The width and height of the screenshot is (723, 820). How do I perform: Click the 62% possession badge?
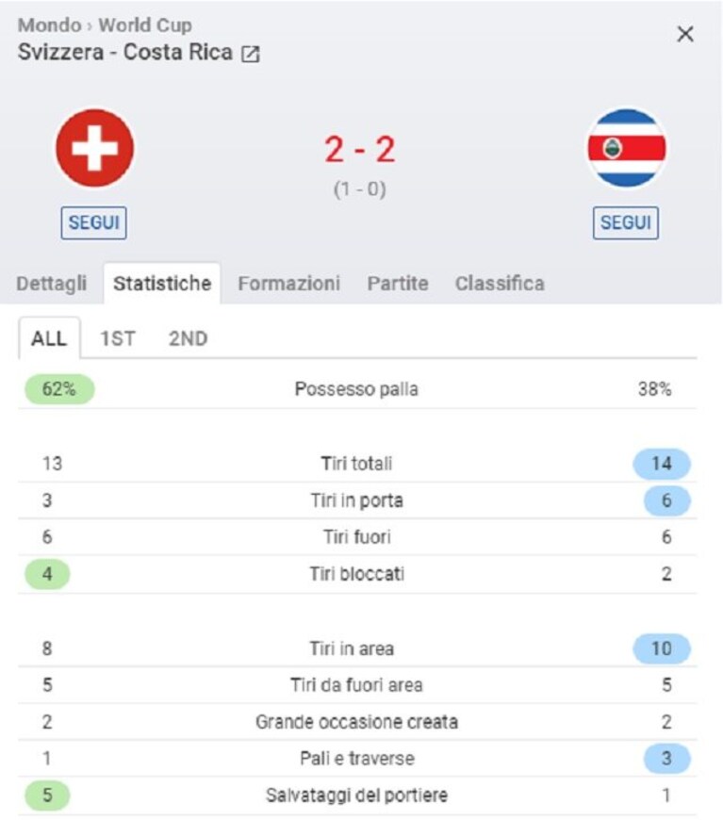pyautogui.click(x=59, y=389)
